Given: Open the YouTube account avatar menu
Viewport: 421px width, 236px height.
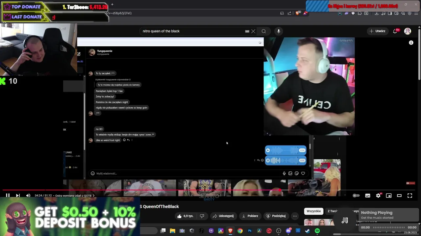Looking at the screenshot, I should pyautogui.click(x=408, y=31).
